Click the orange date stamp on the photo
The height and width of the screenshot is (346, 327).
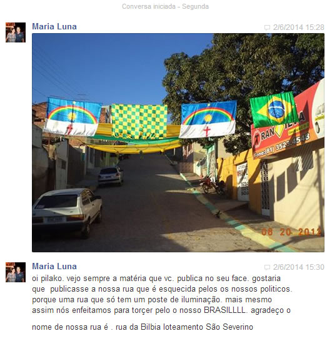point(291,232)
